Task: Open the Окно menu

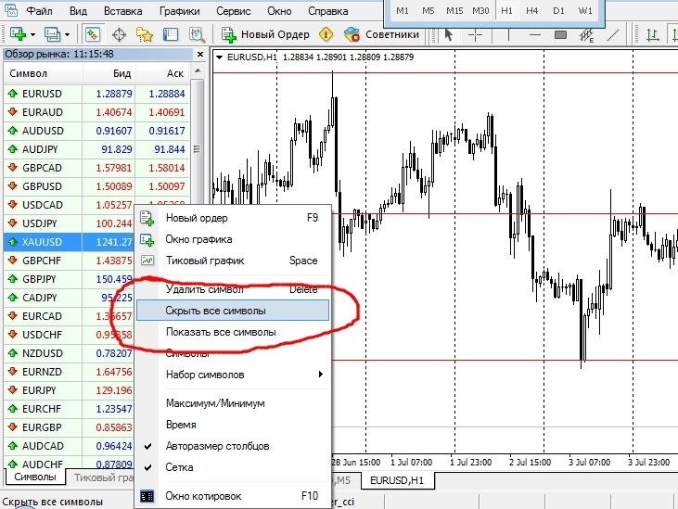Action: tap(279, 11)
